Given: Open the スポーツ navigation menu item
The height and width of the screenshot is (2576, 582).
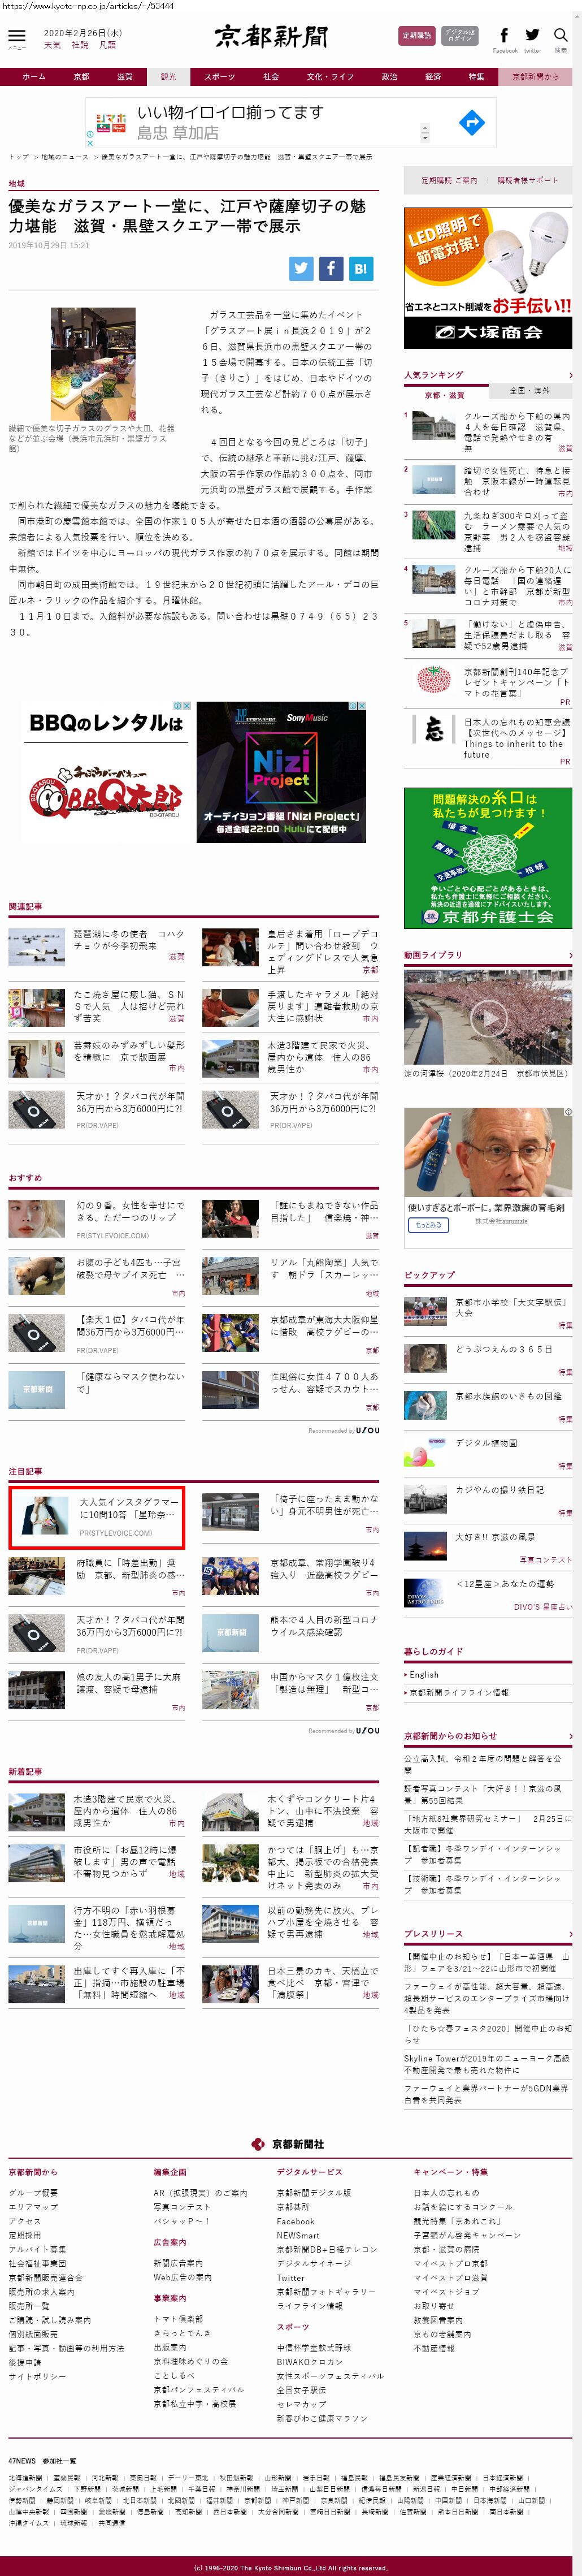Looking at the screenshot, I should click(219, 77).
